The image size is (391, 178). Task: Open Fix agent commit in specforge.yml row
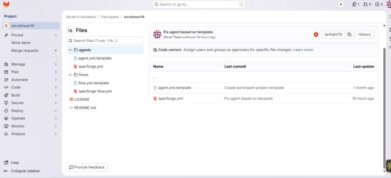pyautogui.click(x=248, y=98)
